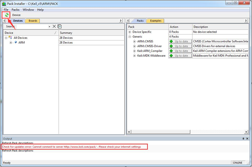Screen dimensions: 252x167
Task: Open the Window menu
Action: pyautogui.click(x=28, y=10)
